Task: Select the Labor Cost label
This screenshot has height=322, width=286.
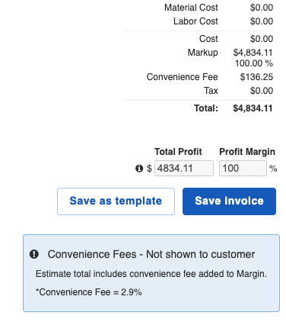Action: tap(195, 21)
